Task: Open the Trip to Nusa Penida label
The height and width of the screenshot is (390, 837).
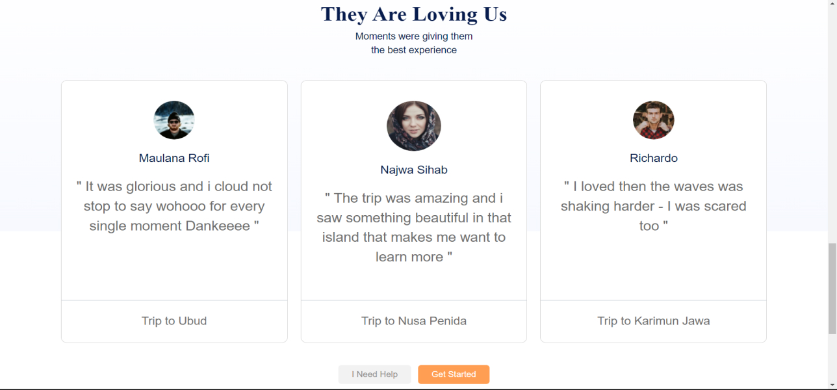Action: [x=414, y=321]
